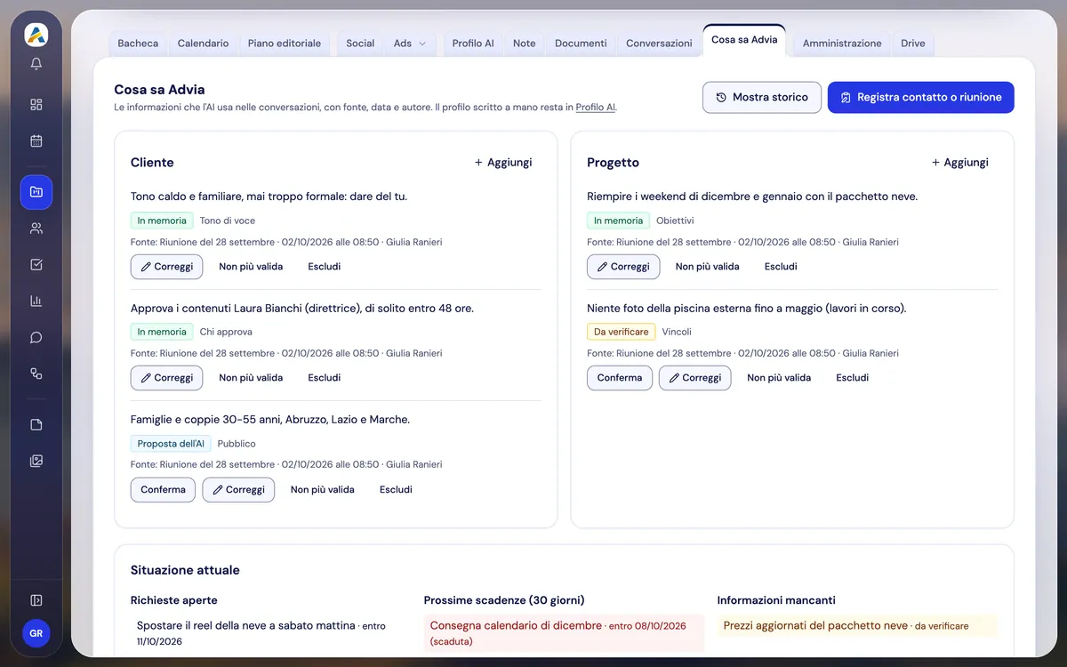Click Registra contatto o riunione

(921, 98)
